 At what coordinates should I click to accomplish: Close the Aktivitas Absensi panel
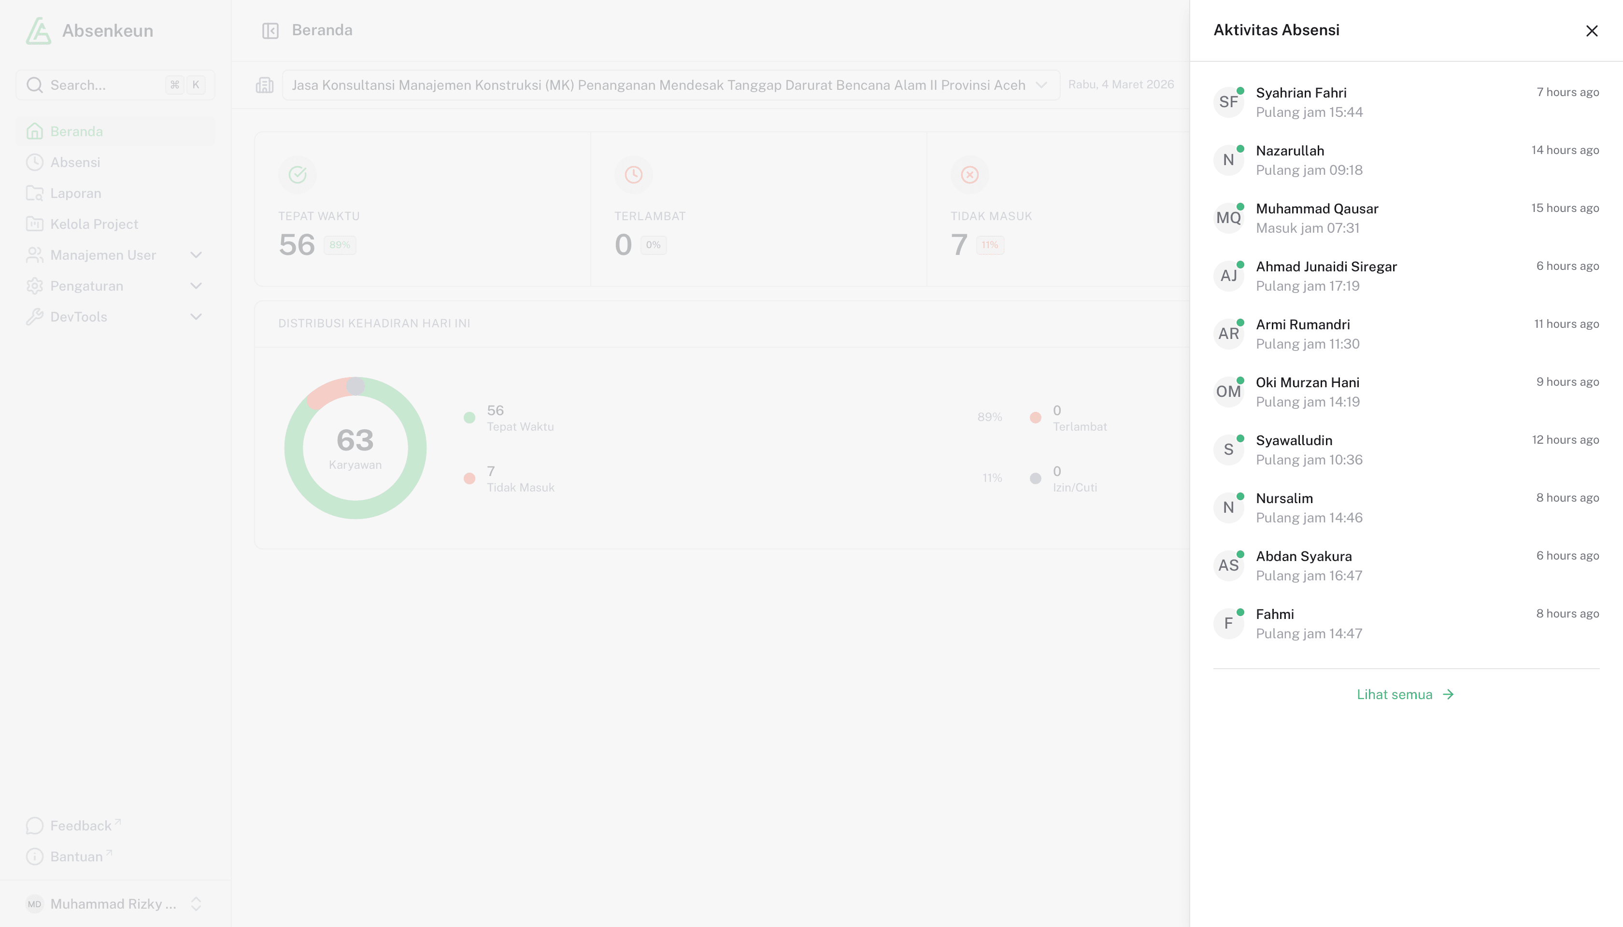tap(1591, 30)
